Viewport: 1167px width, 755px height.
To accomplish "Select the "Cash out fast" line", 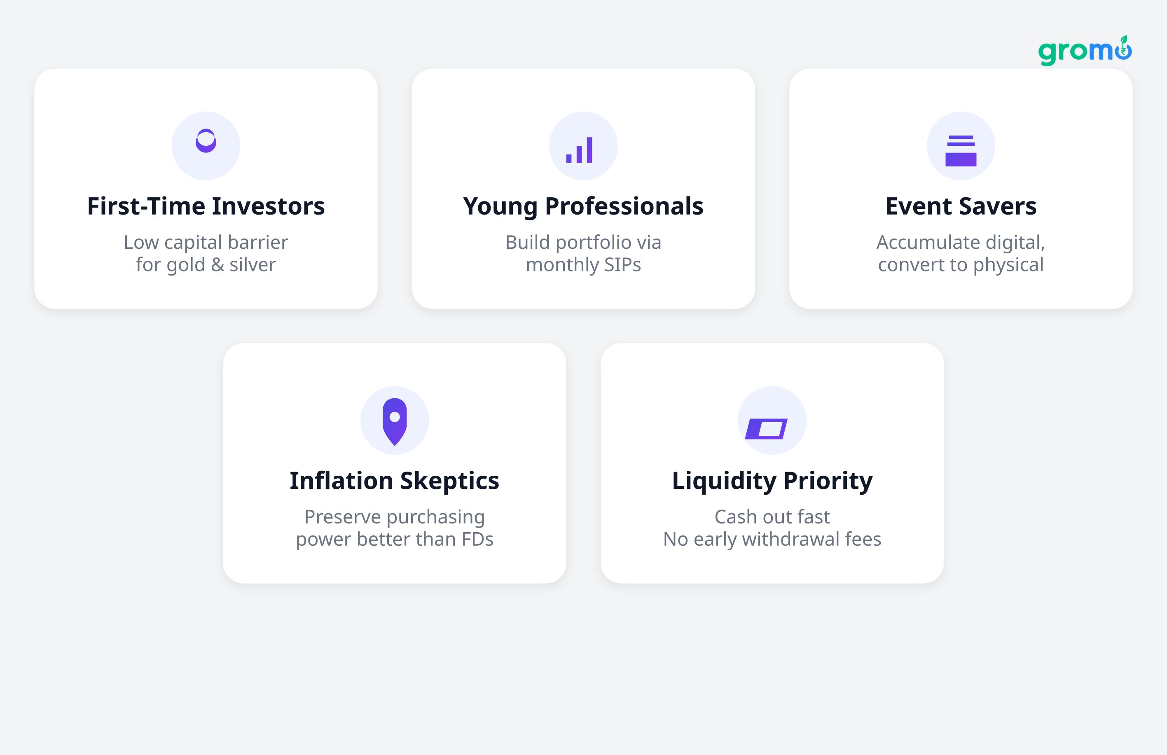I will pos(772,517).
